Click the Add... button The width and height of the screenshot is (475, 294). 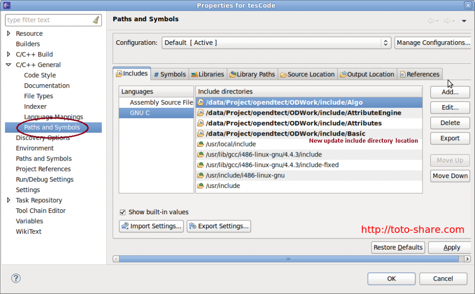(449, 92)
